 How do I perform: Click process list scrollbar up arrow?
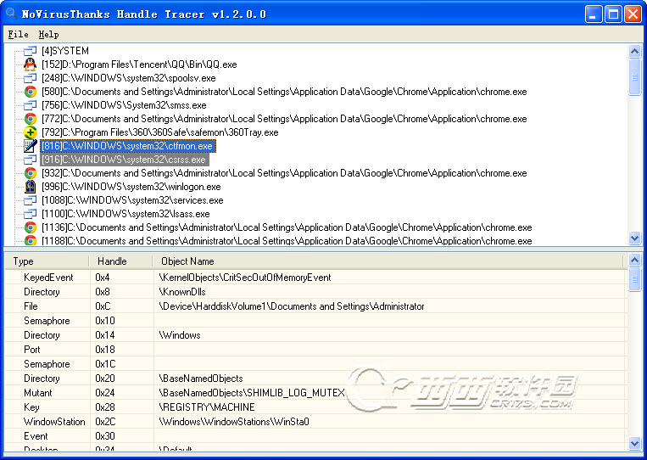click(634, 51)
